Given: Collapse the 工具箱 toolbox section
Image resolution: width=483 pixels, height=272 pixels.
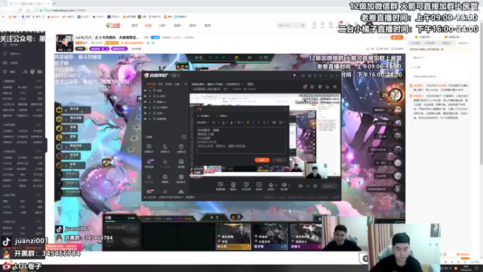Looking at the screenshot, I should click(184, 137).
